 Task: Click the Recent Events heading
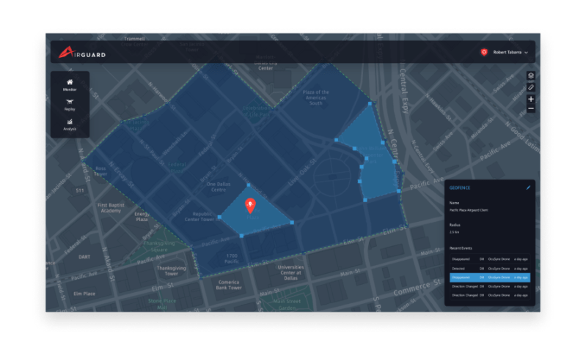coord(461,248)
